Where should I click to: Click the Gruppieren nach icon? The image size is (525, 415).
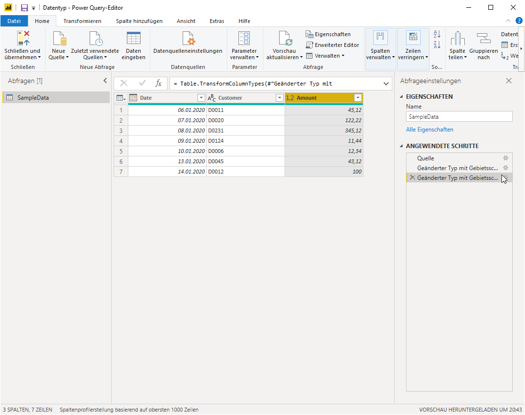click(x=483, y=38)
